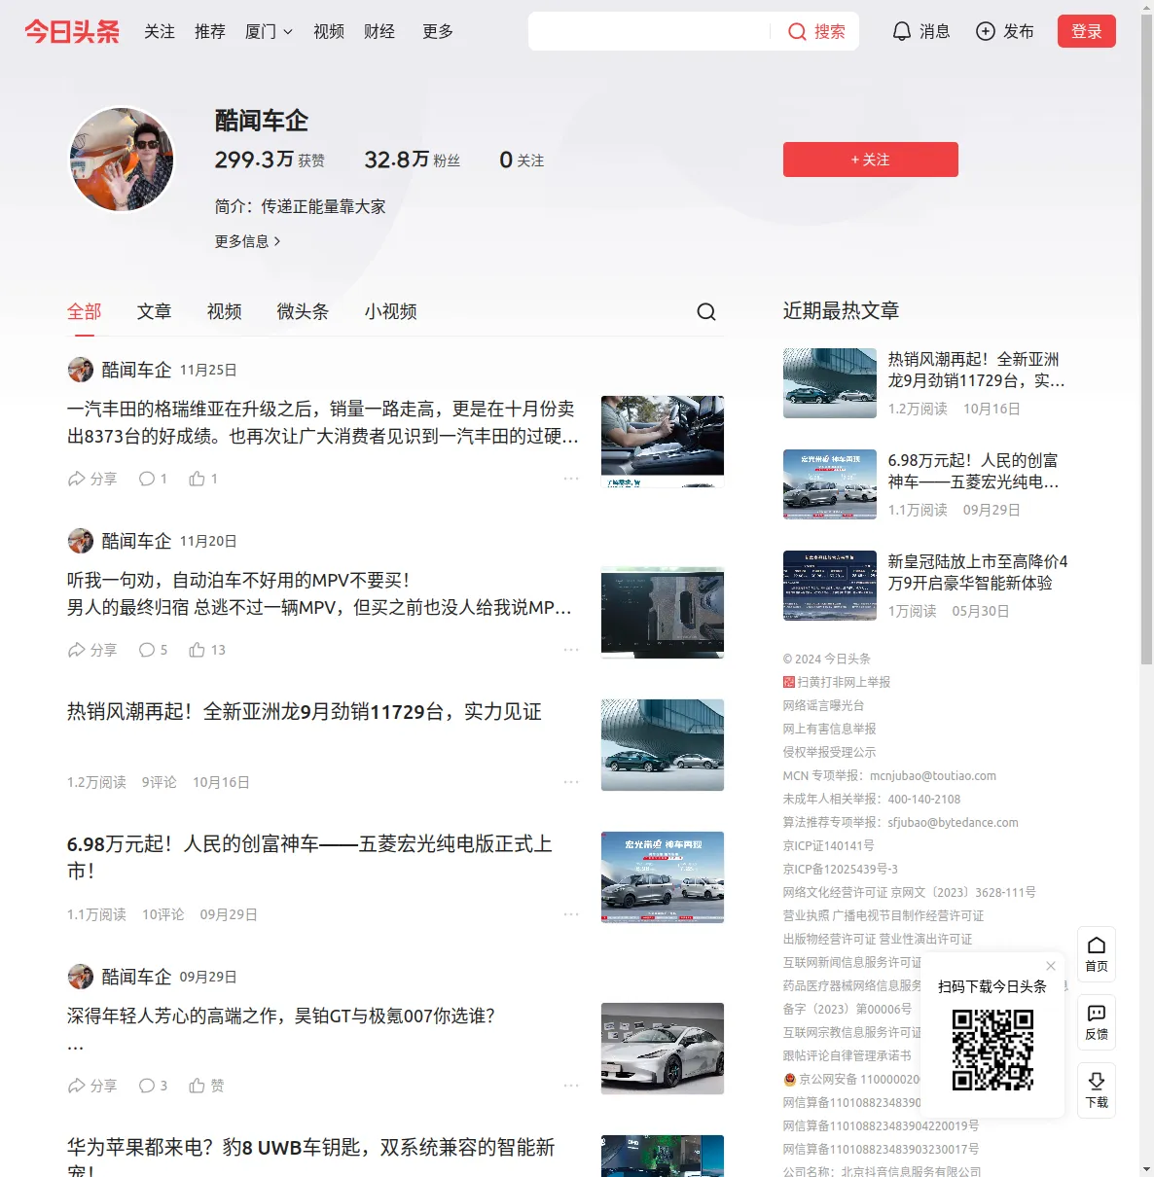Open comments on the MPV post
Screen dimensions: 1154x1177
click(153, 650)
